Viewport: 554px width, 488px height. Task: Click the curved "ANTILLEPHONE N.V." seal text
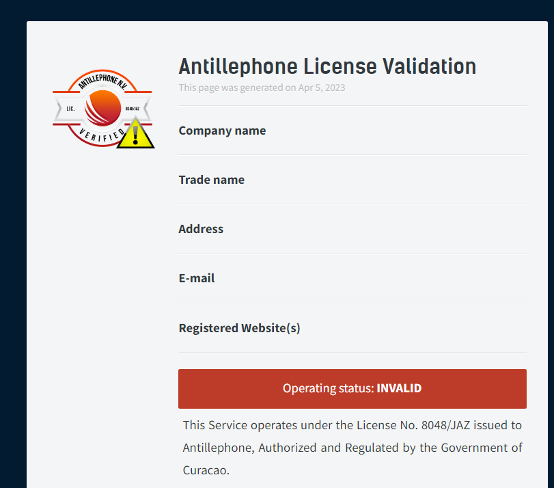tap(102, 81)
